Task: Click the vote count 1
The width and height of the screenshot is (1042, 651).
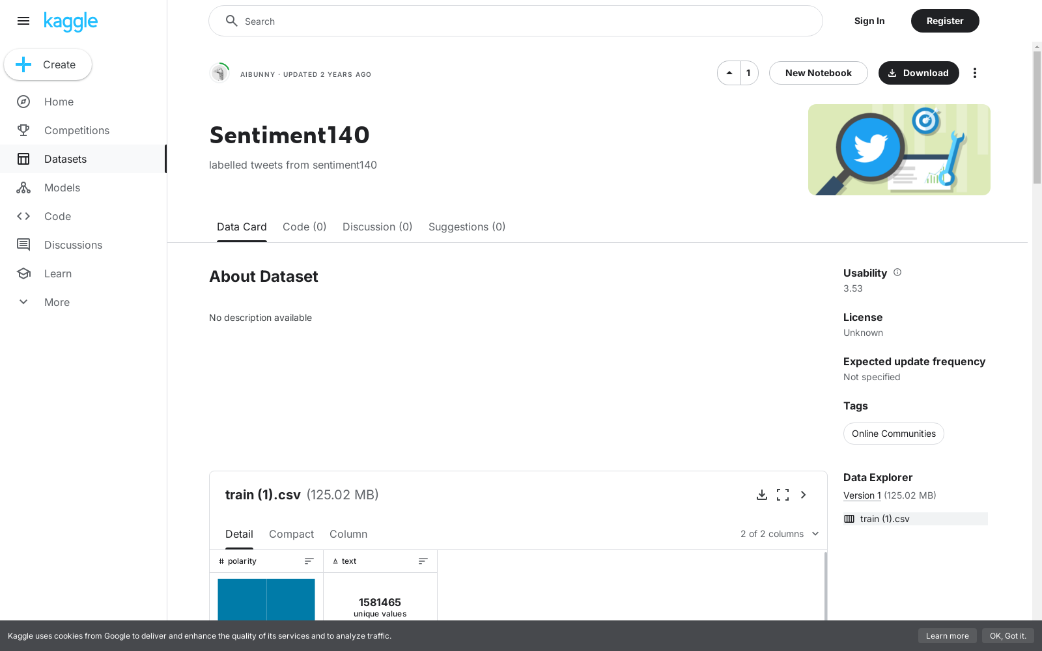Action: pyautogui.click(x=749, y=73)
